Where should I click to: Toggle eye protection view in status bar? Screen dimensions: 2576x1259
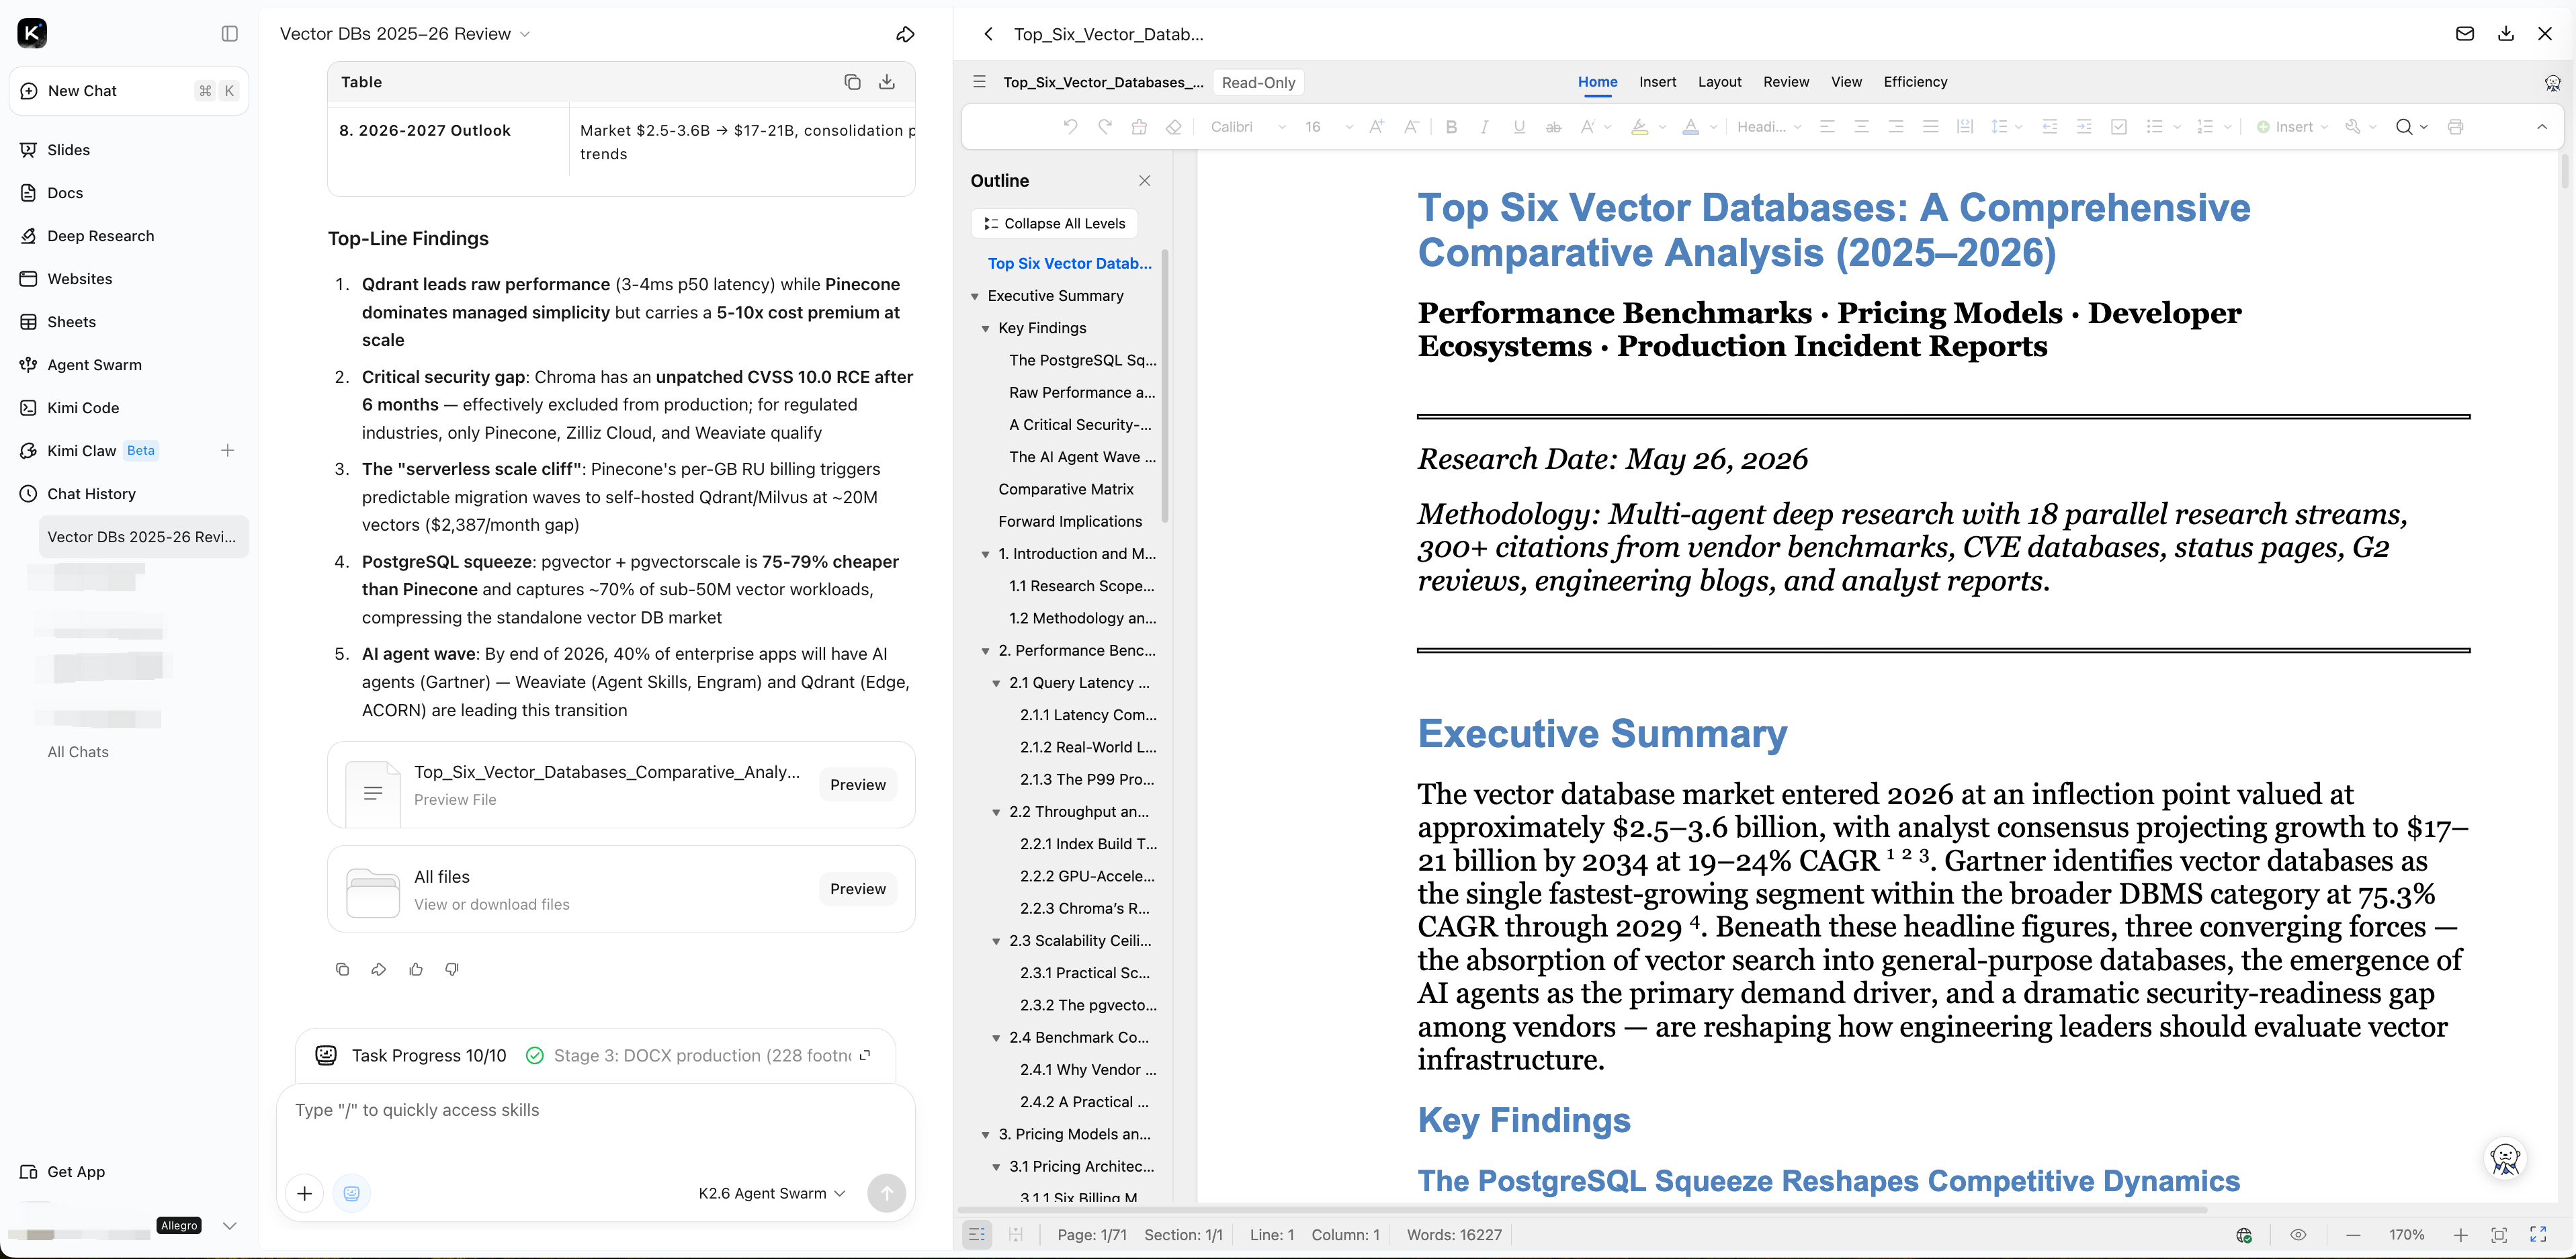coord(2298,1235)
